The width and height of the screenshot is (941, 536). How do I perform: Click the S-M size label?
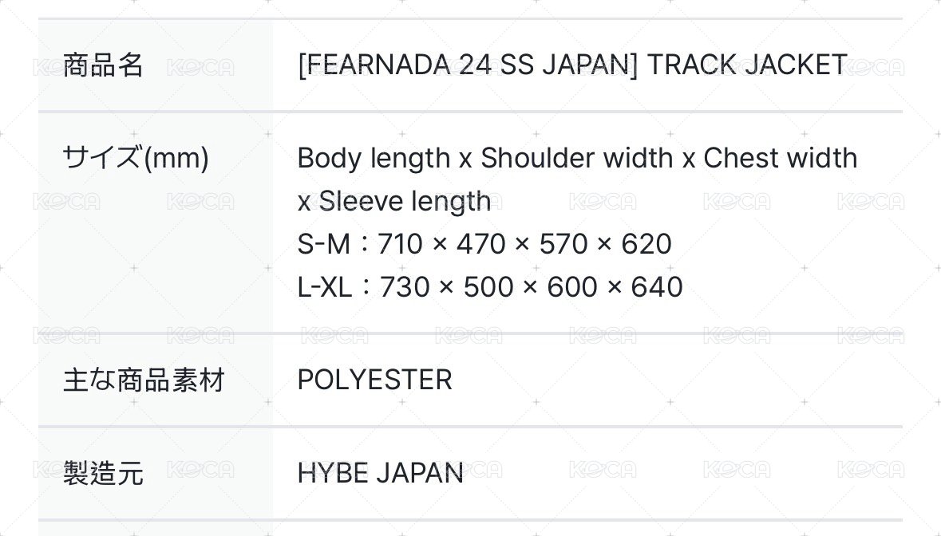click(323, 244)
